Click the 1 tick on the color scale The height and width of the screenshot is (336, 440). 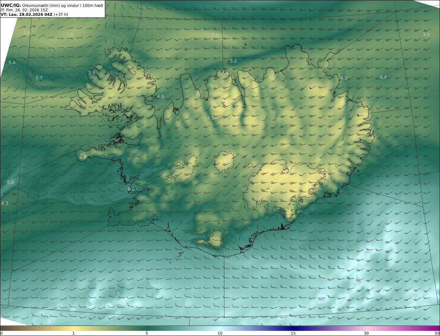(x=74, y=333)
